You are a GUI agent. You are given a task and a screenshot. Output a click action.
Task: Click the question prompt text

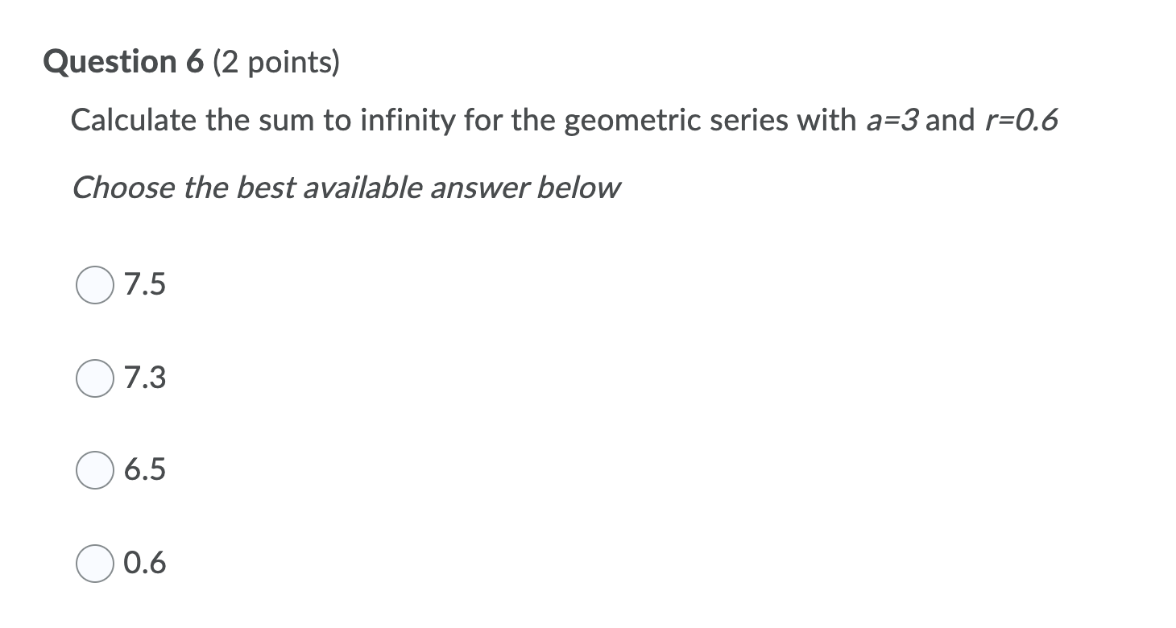click(x=564, y=119)
